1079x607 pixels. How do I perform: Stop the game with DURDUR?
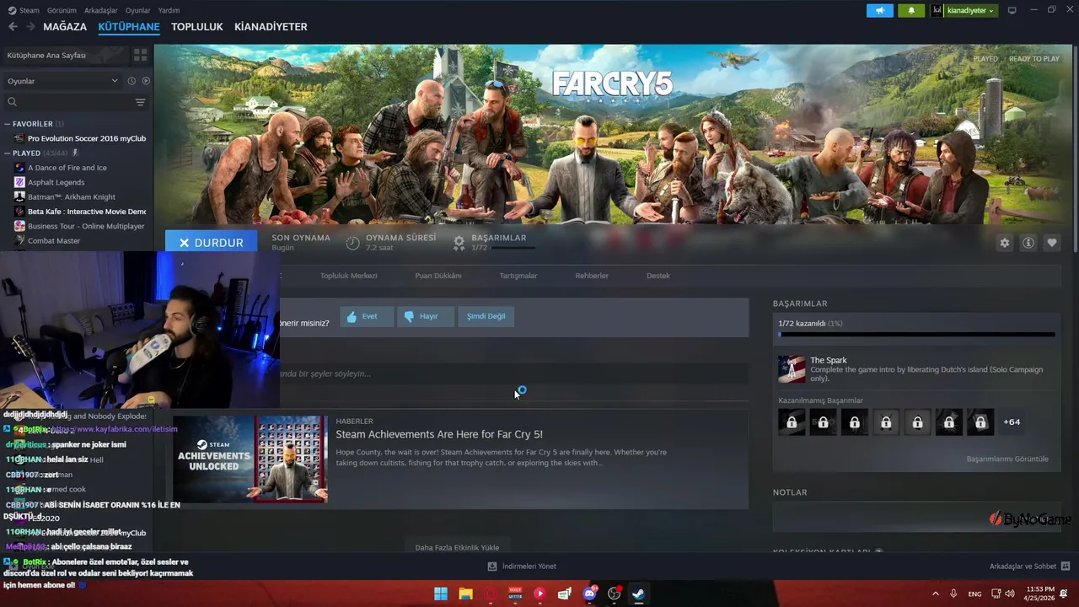click(211, 243)
